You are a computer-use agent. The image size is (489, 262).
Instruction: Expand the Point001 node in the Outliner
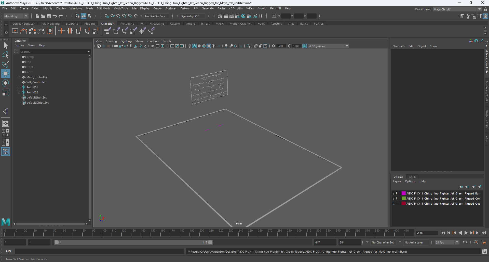(19, 87)
